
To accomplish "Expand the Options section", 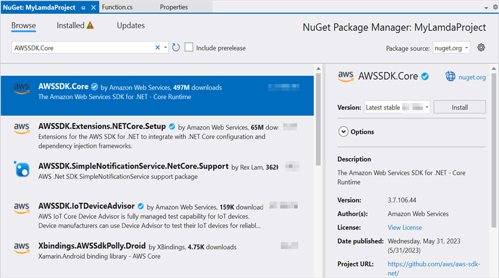I will click(x=343, y=131).
